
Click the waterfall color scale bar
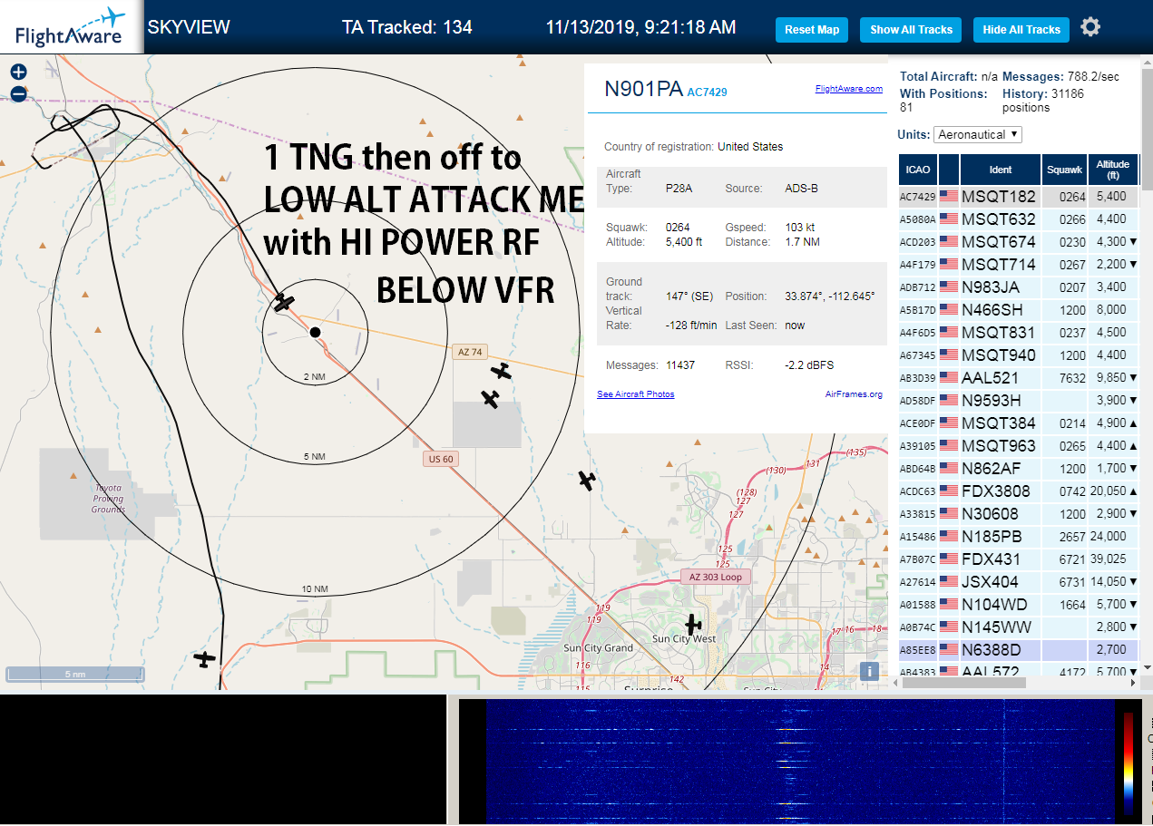point(1129,762)
